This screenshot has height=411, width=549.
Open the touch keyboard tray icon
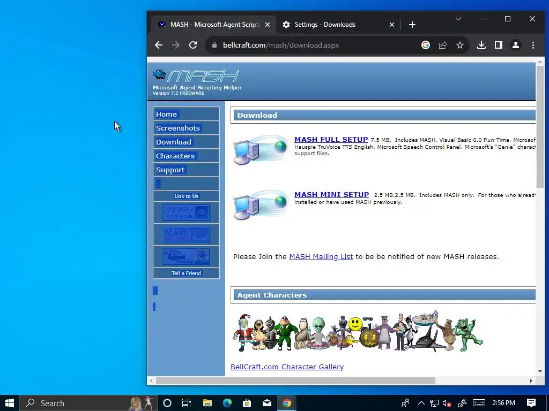[479, 403]
